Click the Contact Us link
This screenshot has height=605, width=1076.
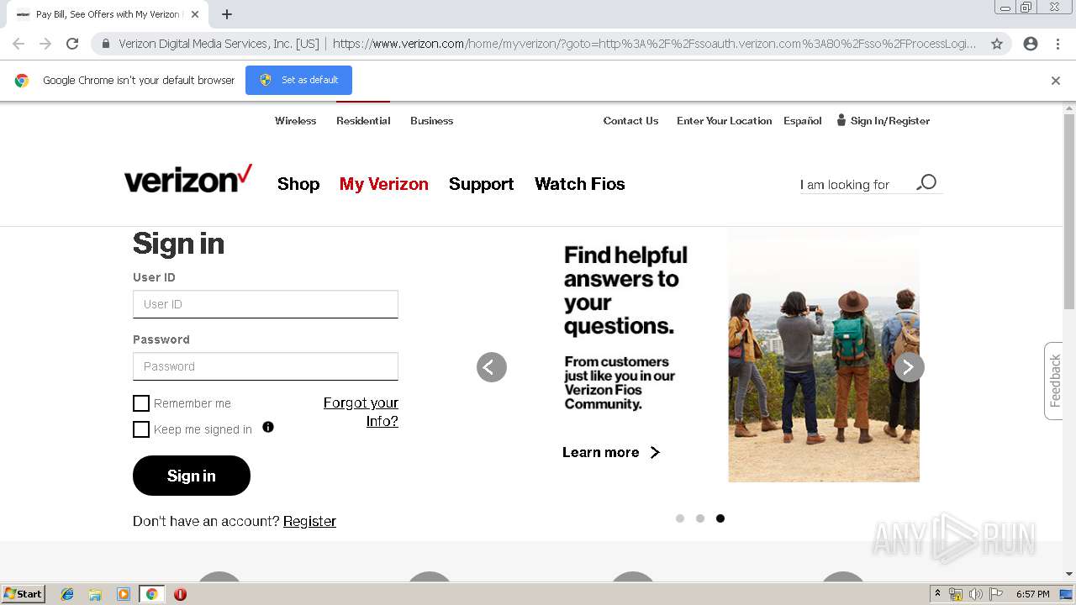tap(630, 121)
